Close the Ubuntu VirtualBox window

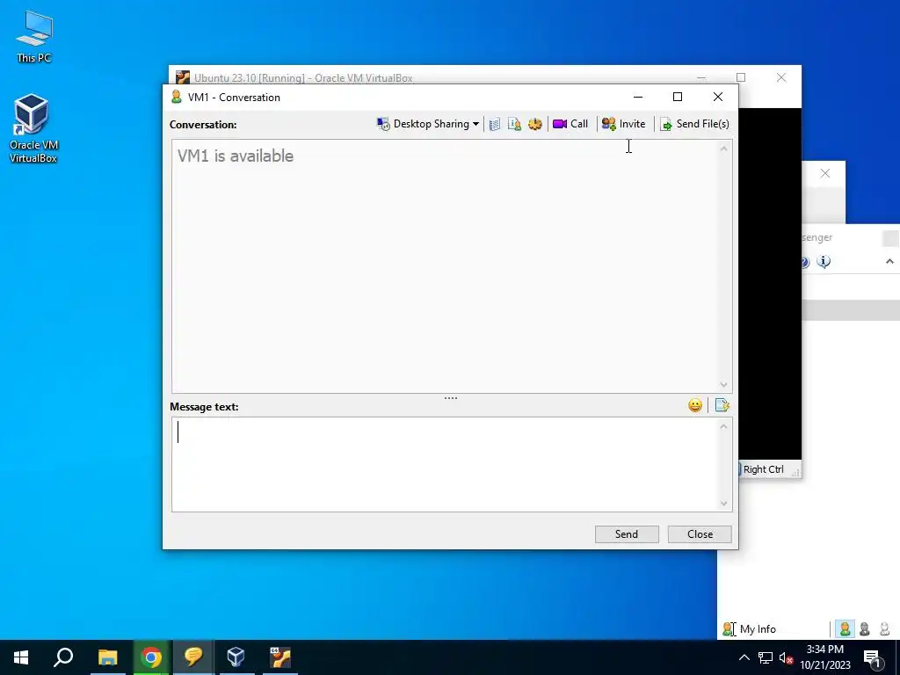(781, 77)
